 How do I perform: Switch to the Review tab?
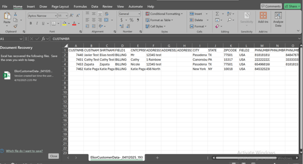coord(107,6)
